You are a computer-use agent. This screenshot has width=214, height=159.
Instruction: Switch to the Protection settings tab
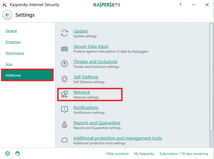13,42
